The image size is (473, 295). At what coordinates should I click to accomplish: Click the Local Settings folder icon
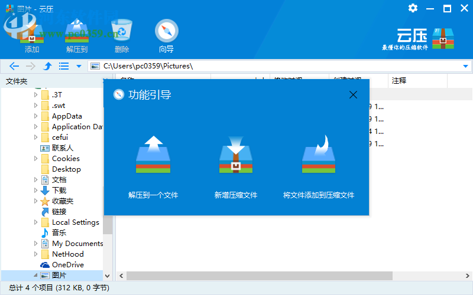pos(45,222)
